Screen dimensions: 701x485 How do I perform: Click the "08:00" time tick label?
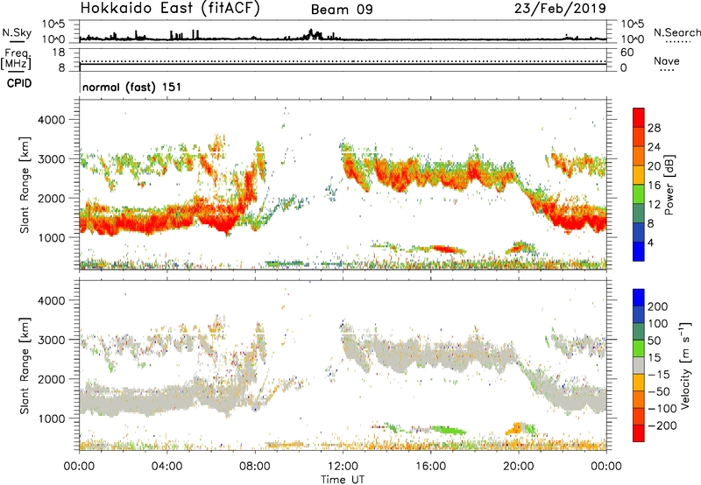pyautogui.click(x=255, y=467)
